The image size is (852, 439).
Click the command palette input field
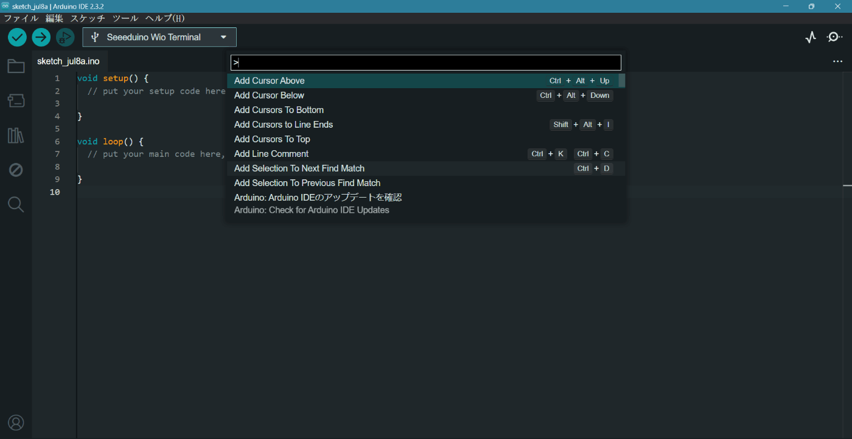click(426, 63)
